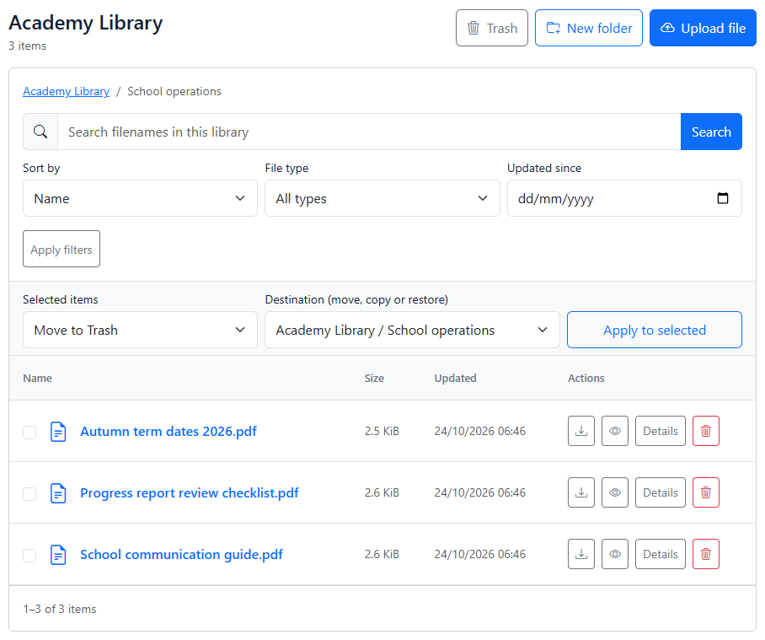Download Autumn term dates 2026.pdf
This screenshot has width=765, height=640.
pyautogui.click(x=581, y=431)
